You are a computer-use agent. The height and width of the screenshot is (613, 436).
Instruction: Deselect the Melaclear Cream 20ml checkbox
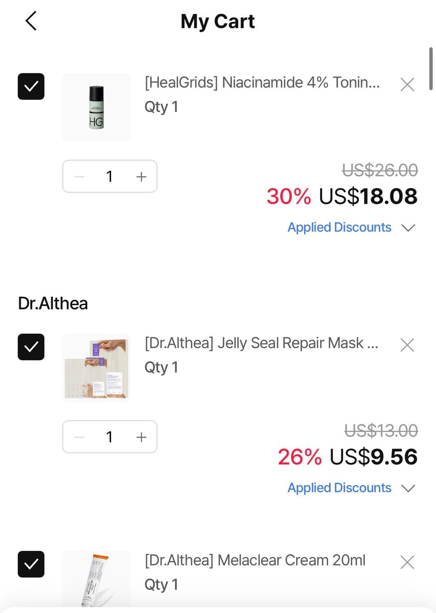pyautogui.click(x=31, y=564)
